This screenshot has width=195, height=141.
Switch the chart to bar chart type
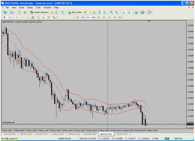94,12
